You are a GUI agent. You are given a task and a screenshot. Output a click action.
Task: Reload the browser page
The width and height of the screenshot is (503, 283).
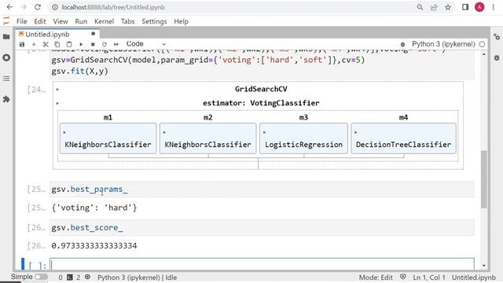(38, 7)
